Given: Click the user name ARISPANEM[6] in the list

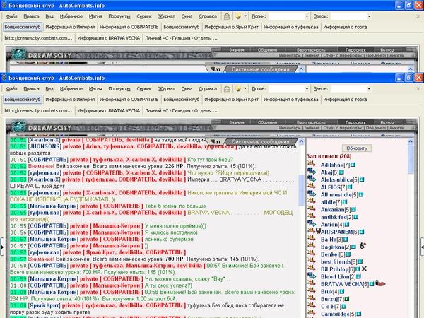Looking at the screenshot, I should coord(340,232).
